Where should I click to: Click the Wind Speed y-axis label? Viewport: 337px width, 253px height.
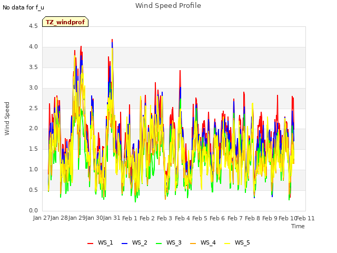tap(7, 119)
